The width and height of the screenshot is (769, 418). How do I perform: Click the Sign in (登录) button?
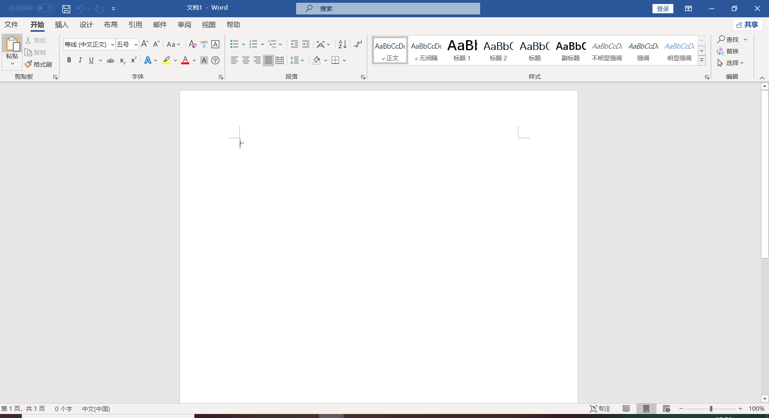coord(663,8)
